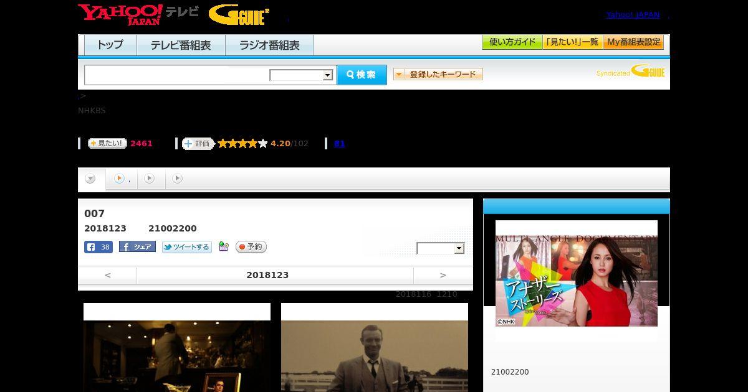Image resolution: width=748 pixels, height=392 pixels.
Task: Click the 予約 record reservation button
Action: pyautogui.click(x=251, y=247)
